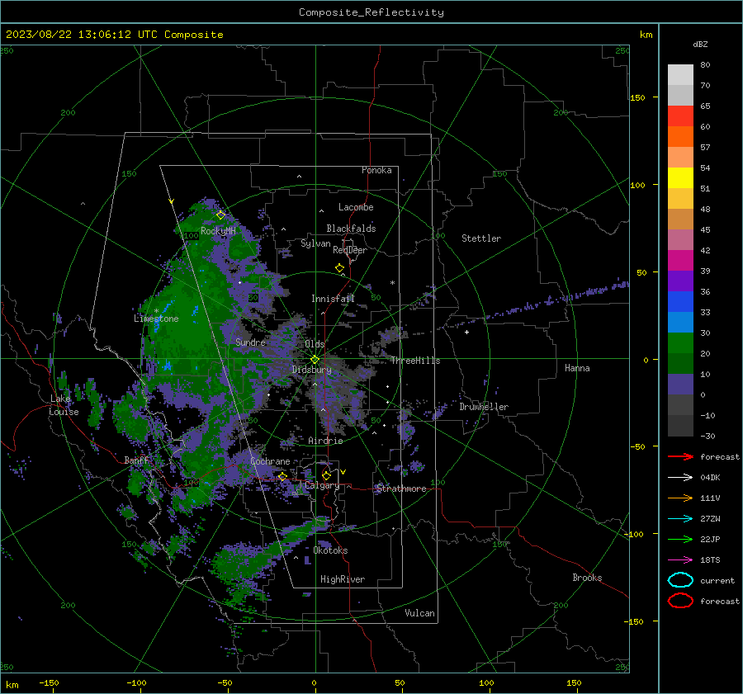The height and width of the screenshot is (694, 743).
Task: Click the yellow diamond marker near RockyMH
Action: 220,215
